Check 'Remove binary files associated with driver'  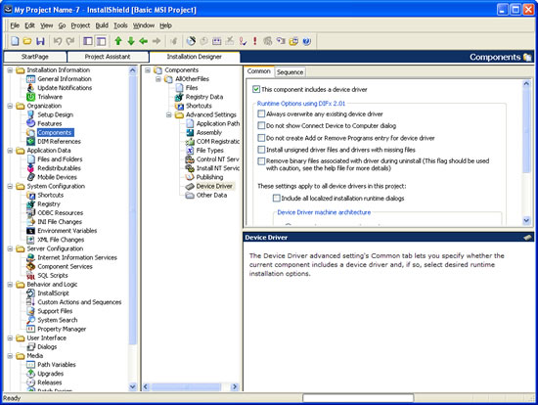pyautogui.click(x=261, y=161)
